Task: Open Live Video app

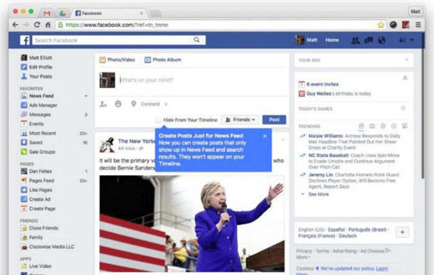Action: 40,266
